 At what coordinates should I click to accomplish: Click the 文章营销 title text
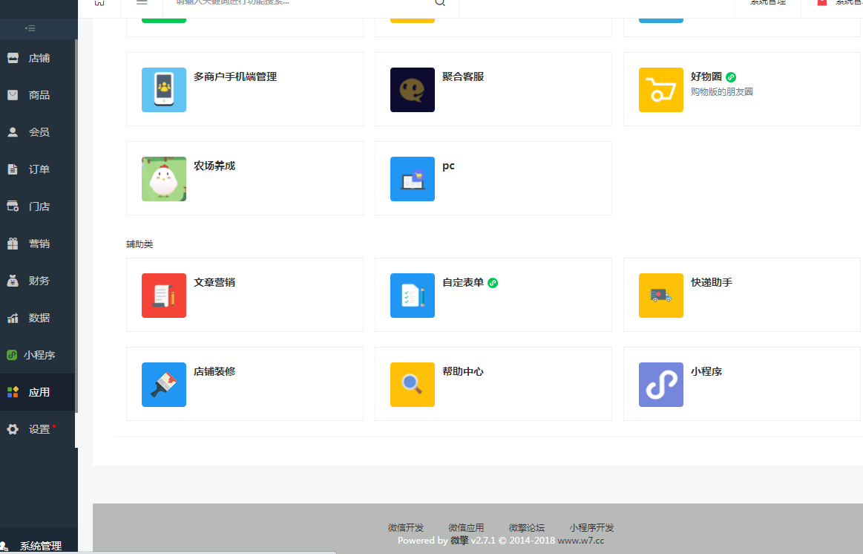(x=214, y=282)
